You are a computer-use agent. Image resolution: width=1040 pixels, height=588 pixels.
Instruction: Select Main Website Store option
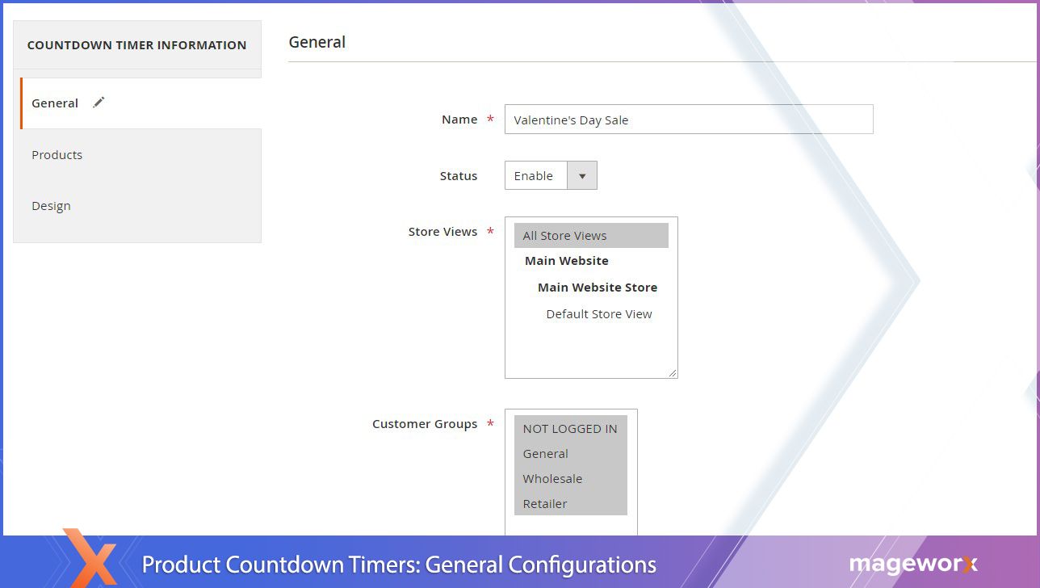coord(598,287)
